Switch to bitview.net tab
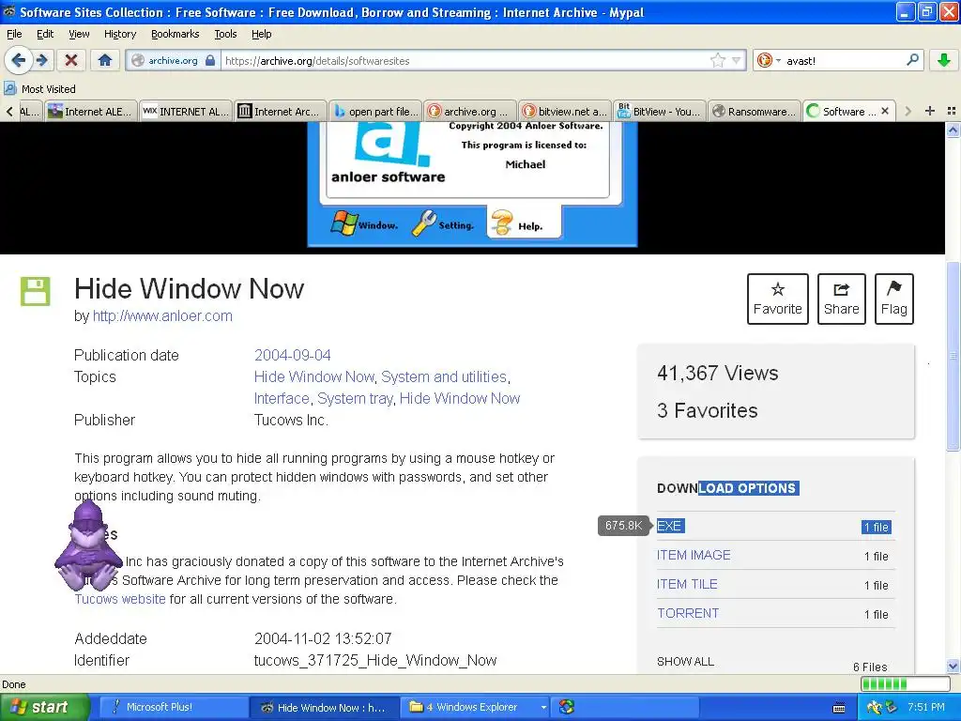The height and width of the screenshot is (721, 961). point(564,111)
